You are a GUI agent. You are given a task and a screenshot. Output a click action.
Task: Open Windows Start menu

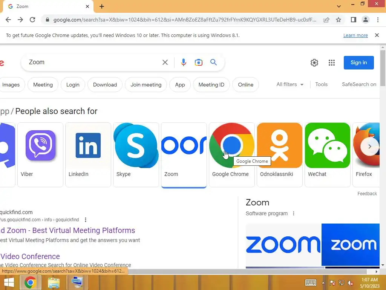coord(9,282)
